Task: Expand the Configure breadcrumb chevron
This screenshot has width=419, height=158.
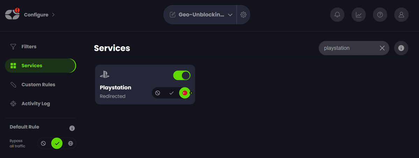Action: (x=53, y=15)
